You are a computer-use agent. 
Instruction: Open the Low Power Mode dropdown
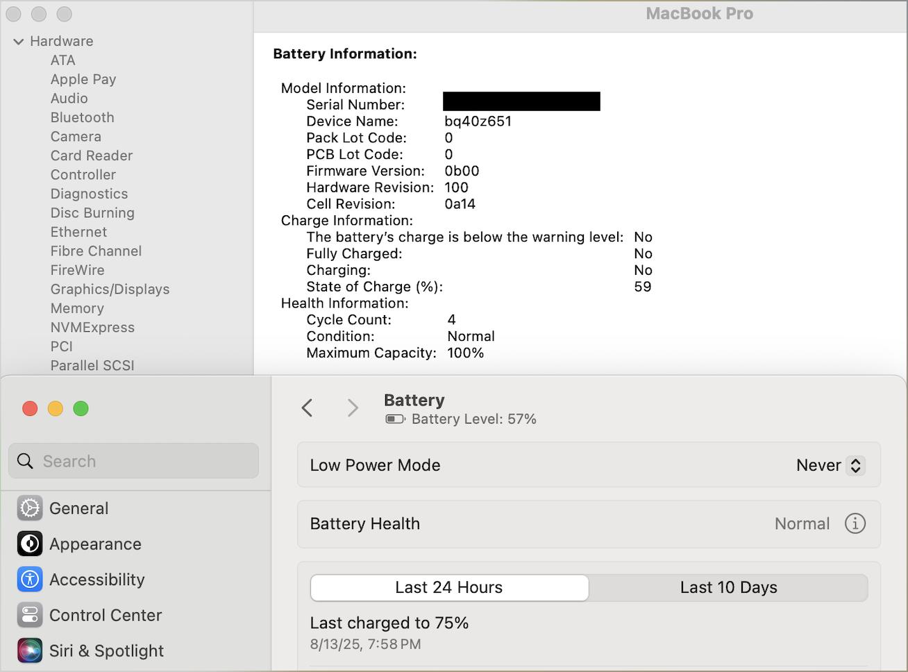tap(830, 465)
